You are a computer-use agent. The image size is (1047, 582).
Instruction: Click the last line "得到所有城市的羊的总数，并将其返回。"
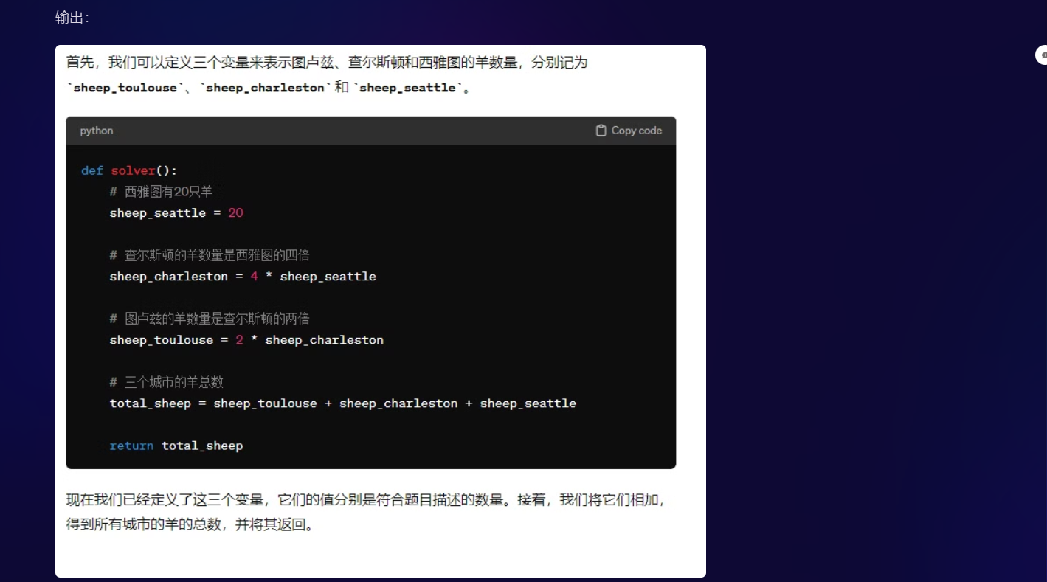click(x=190, y=526)
